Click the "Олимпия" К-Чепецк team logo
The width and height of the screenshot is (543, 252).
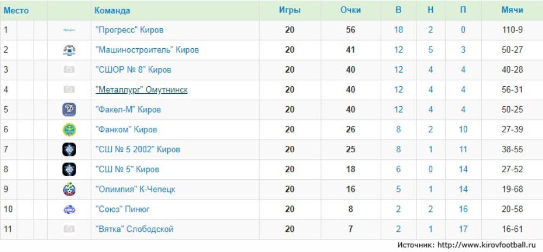pos(69,189)
